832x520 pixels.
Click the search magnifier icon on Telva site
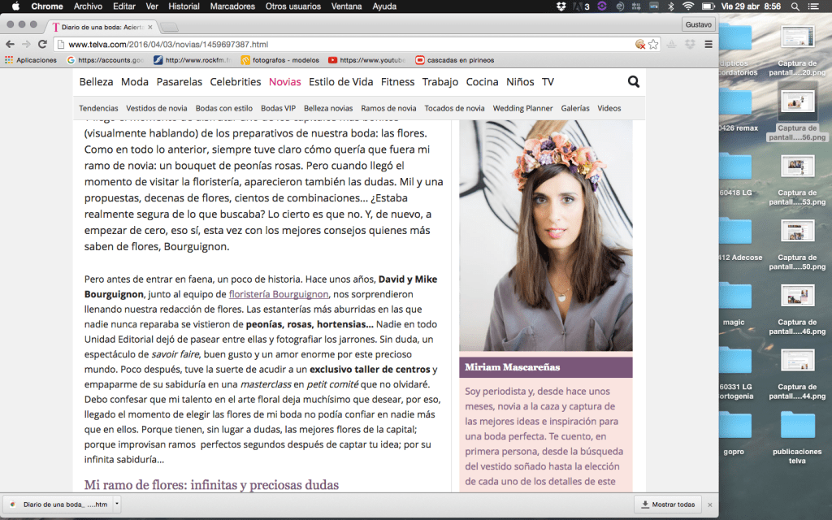[x=633, y=82]
